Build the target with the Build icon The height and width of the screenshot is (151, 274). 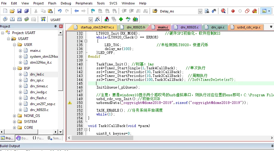click(x=12, y=19)
